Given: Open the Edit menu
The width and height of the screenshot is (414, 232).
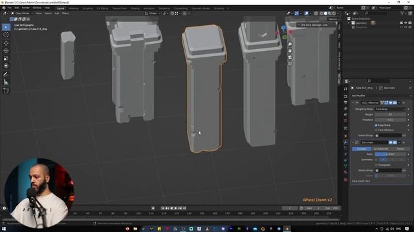Looking at the screenshot, I should (x=17, y=8).
